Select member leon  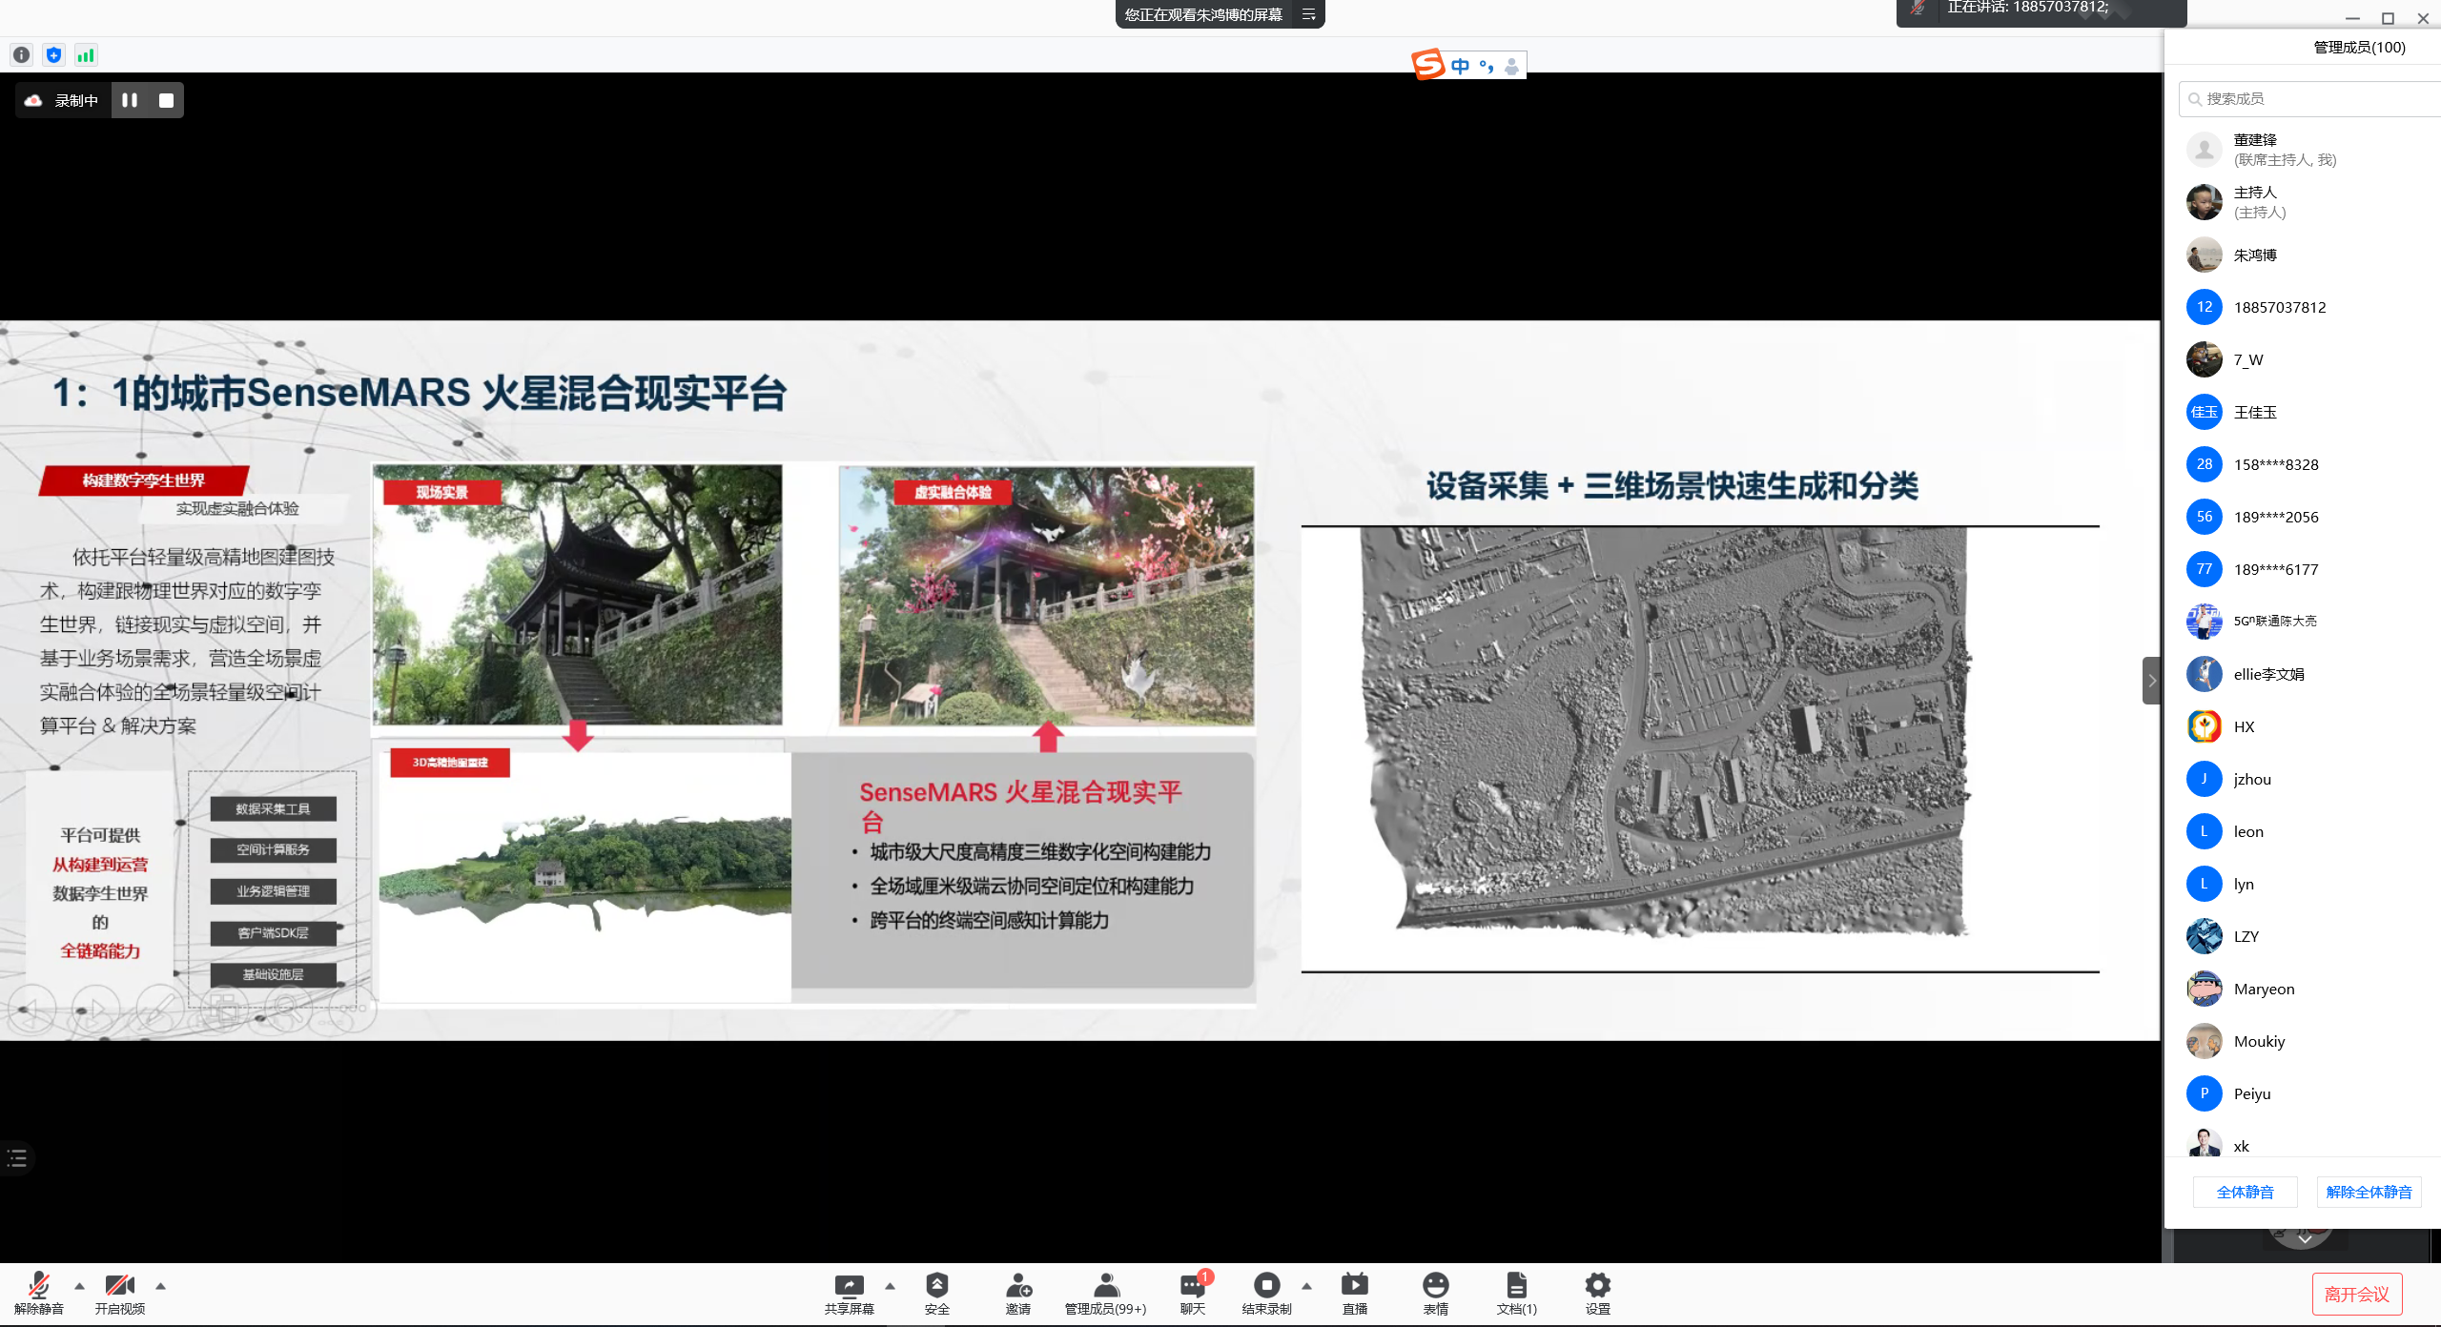click(x=2303, y=831)
